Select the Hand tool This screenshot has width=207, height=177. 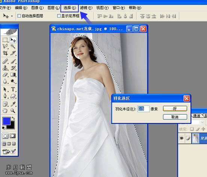[5, 111]
